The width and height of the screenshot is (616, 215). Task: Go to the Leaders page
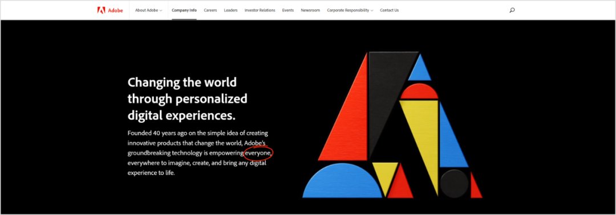(230, 10)
